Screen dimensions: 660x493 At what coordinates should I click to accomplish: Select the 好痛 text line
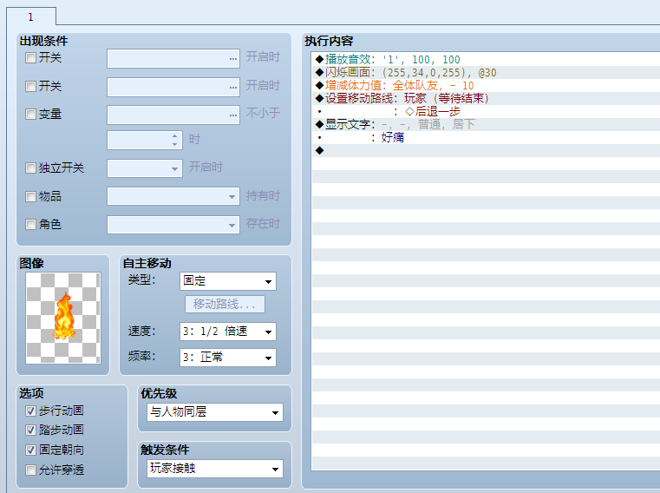pos(486,137)
